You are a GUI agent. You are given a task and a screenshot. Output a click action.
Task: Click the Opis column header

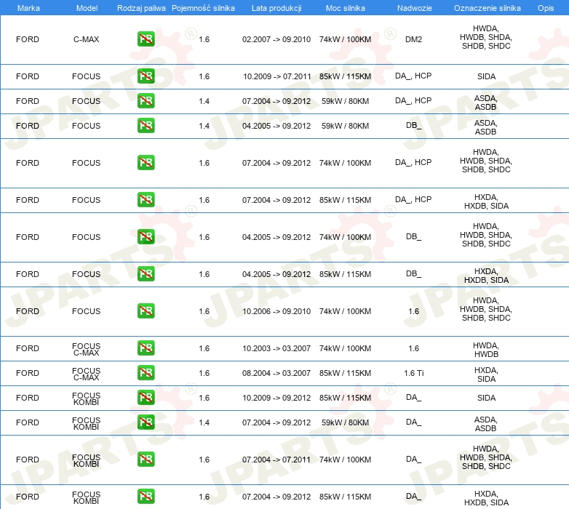(545, 7)
